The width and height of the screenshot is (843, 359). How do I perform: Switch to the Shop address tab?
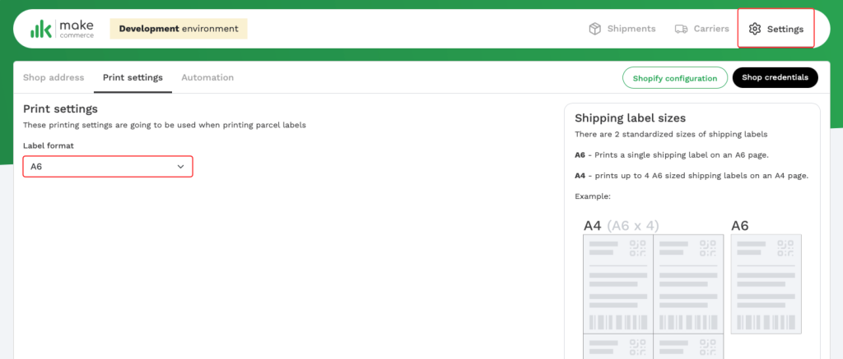point(54,78)
